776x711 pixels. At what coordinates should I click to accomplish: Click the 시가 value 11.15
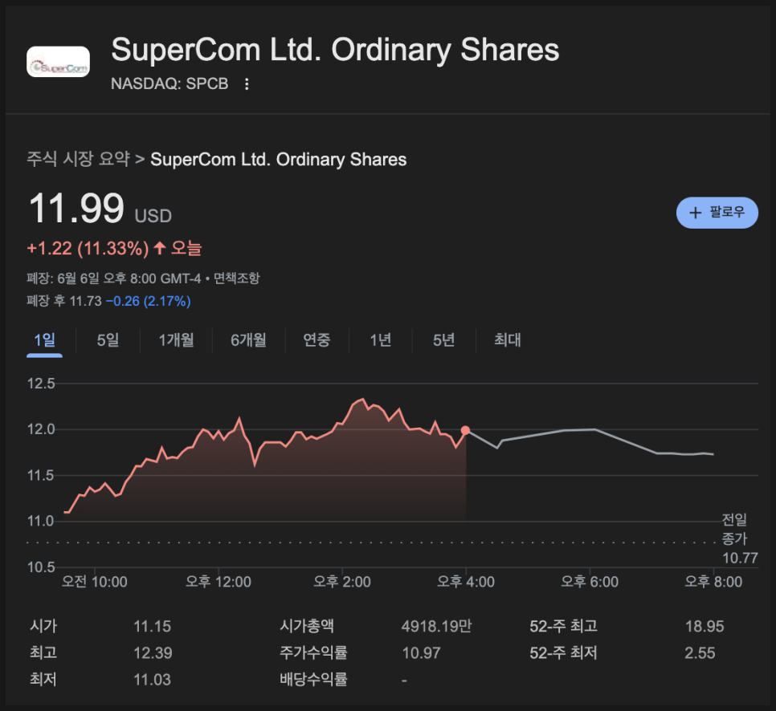tap(152, 627)
